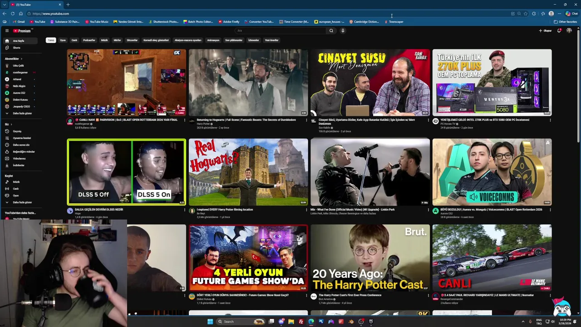Screen dimensions: 581x327
Task: Click browser back arrow
Action: [5, 14]
